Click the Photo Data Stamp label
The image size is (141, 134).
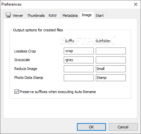pos(29,78)
